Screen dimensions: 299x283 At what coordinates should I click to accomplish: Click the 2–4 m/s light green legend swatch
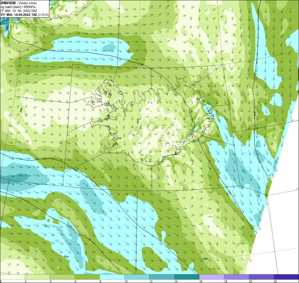tap(37, 277)
